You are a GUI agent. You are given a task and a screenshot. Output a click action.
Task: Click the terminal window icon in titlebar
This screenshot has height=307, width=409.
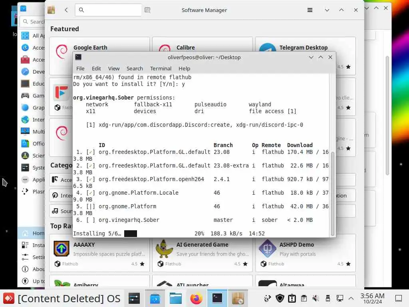pos(78,57)
